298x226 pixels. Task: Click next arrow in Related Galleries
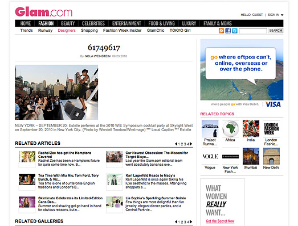point(191,222)
